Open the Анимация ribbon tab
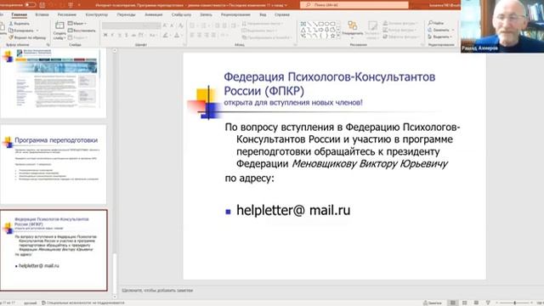This screenshot has width=544, height=306. pos(153,14)
